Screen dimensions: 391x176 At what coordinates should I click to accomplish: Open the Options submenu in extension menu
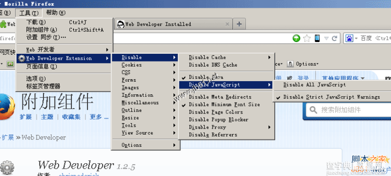pos(145,145)
